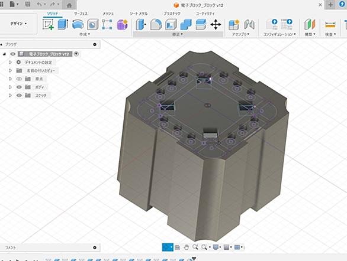Click the Save icon

coord(28,4)
